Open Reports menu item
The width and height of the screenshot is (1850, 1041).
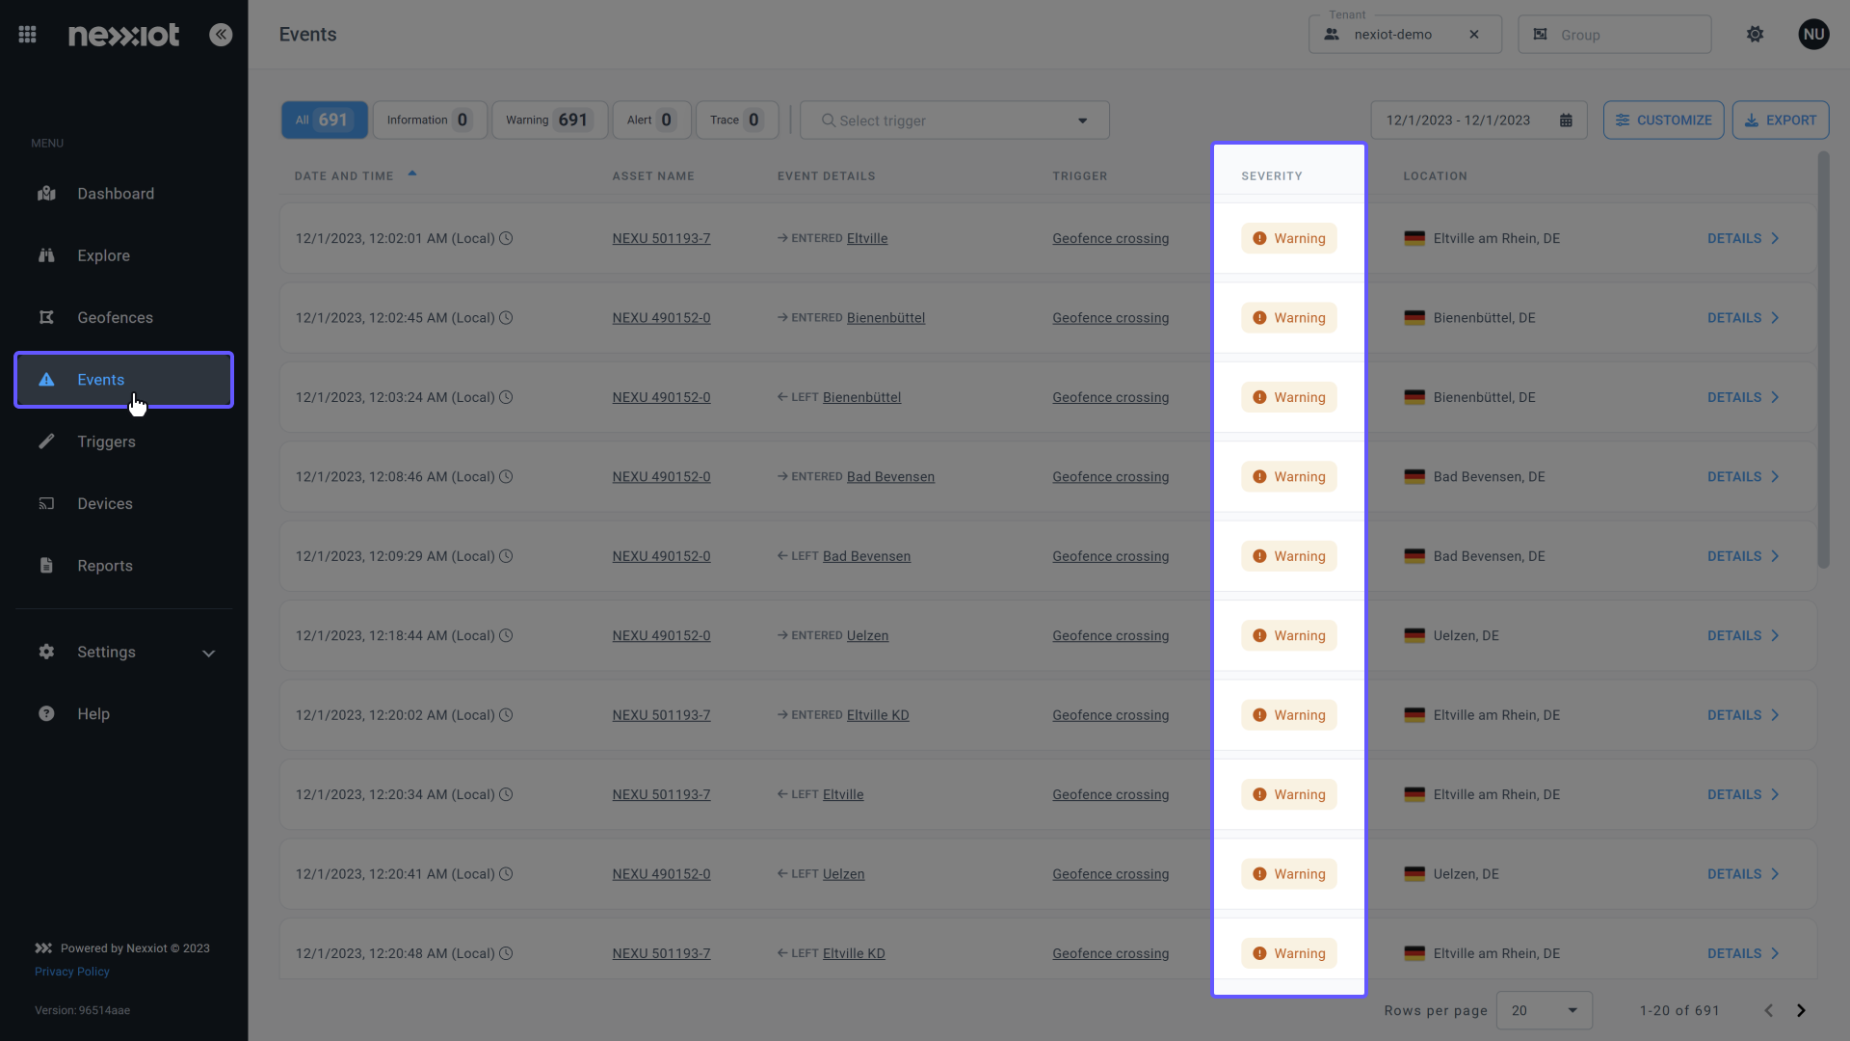(x=123, y=566)
